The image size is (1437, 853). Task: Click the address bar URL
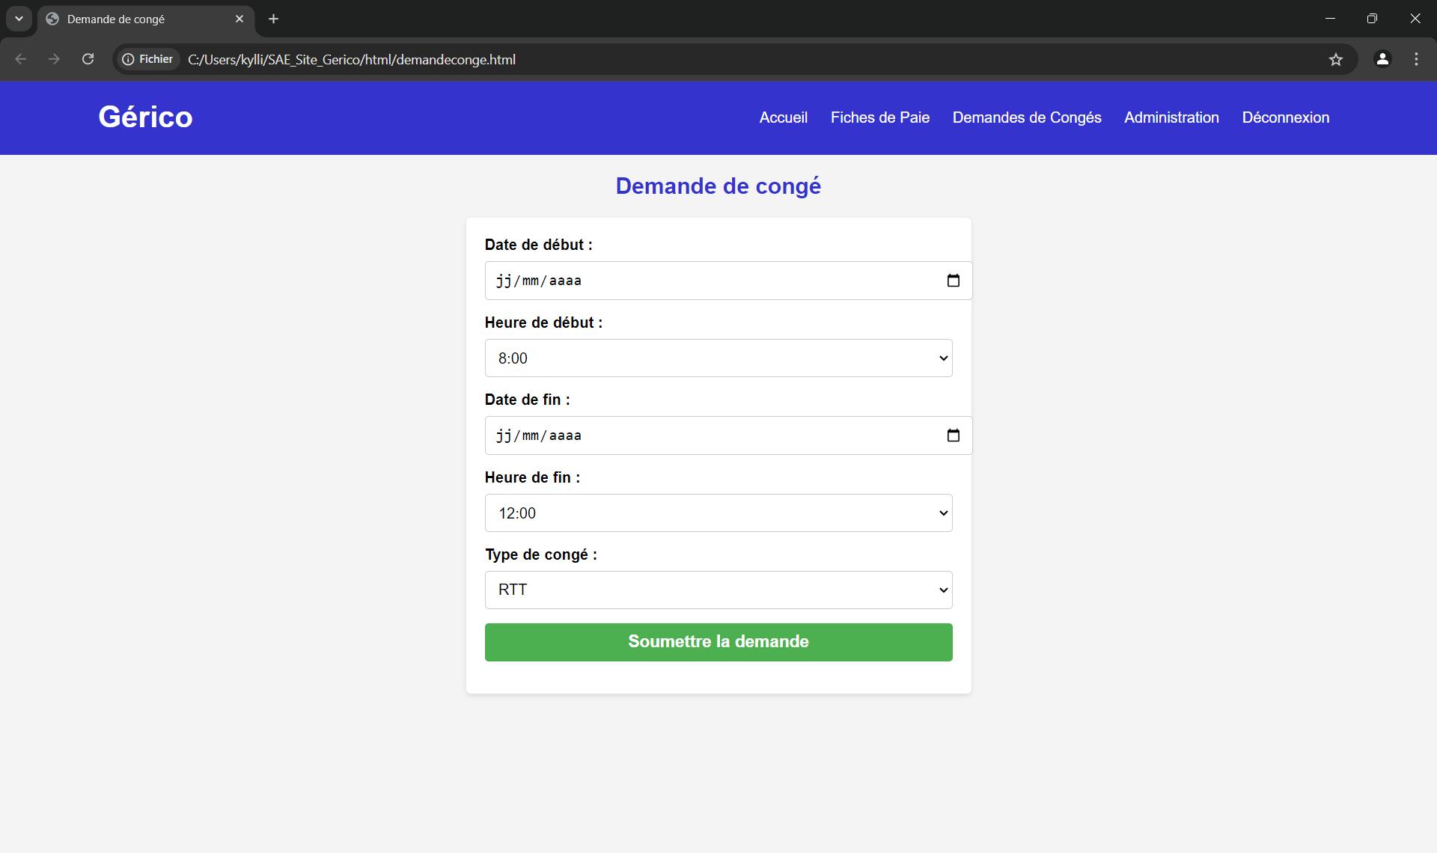coord(351,59)
